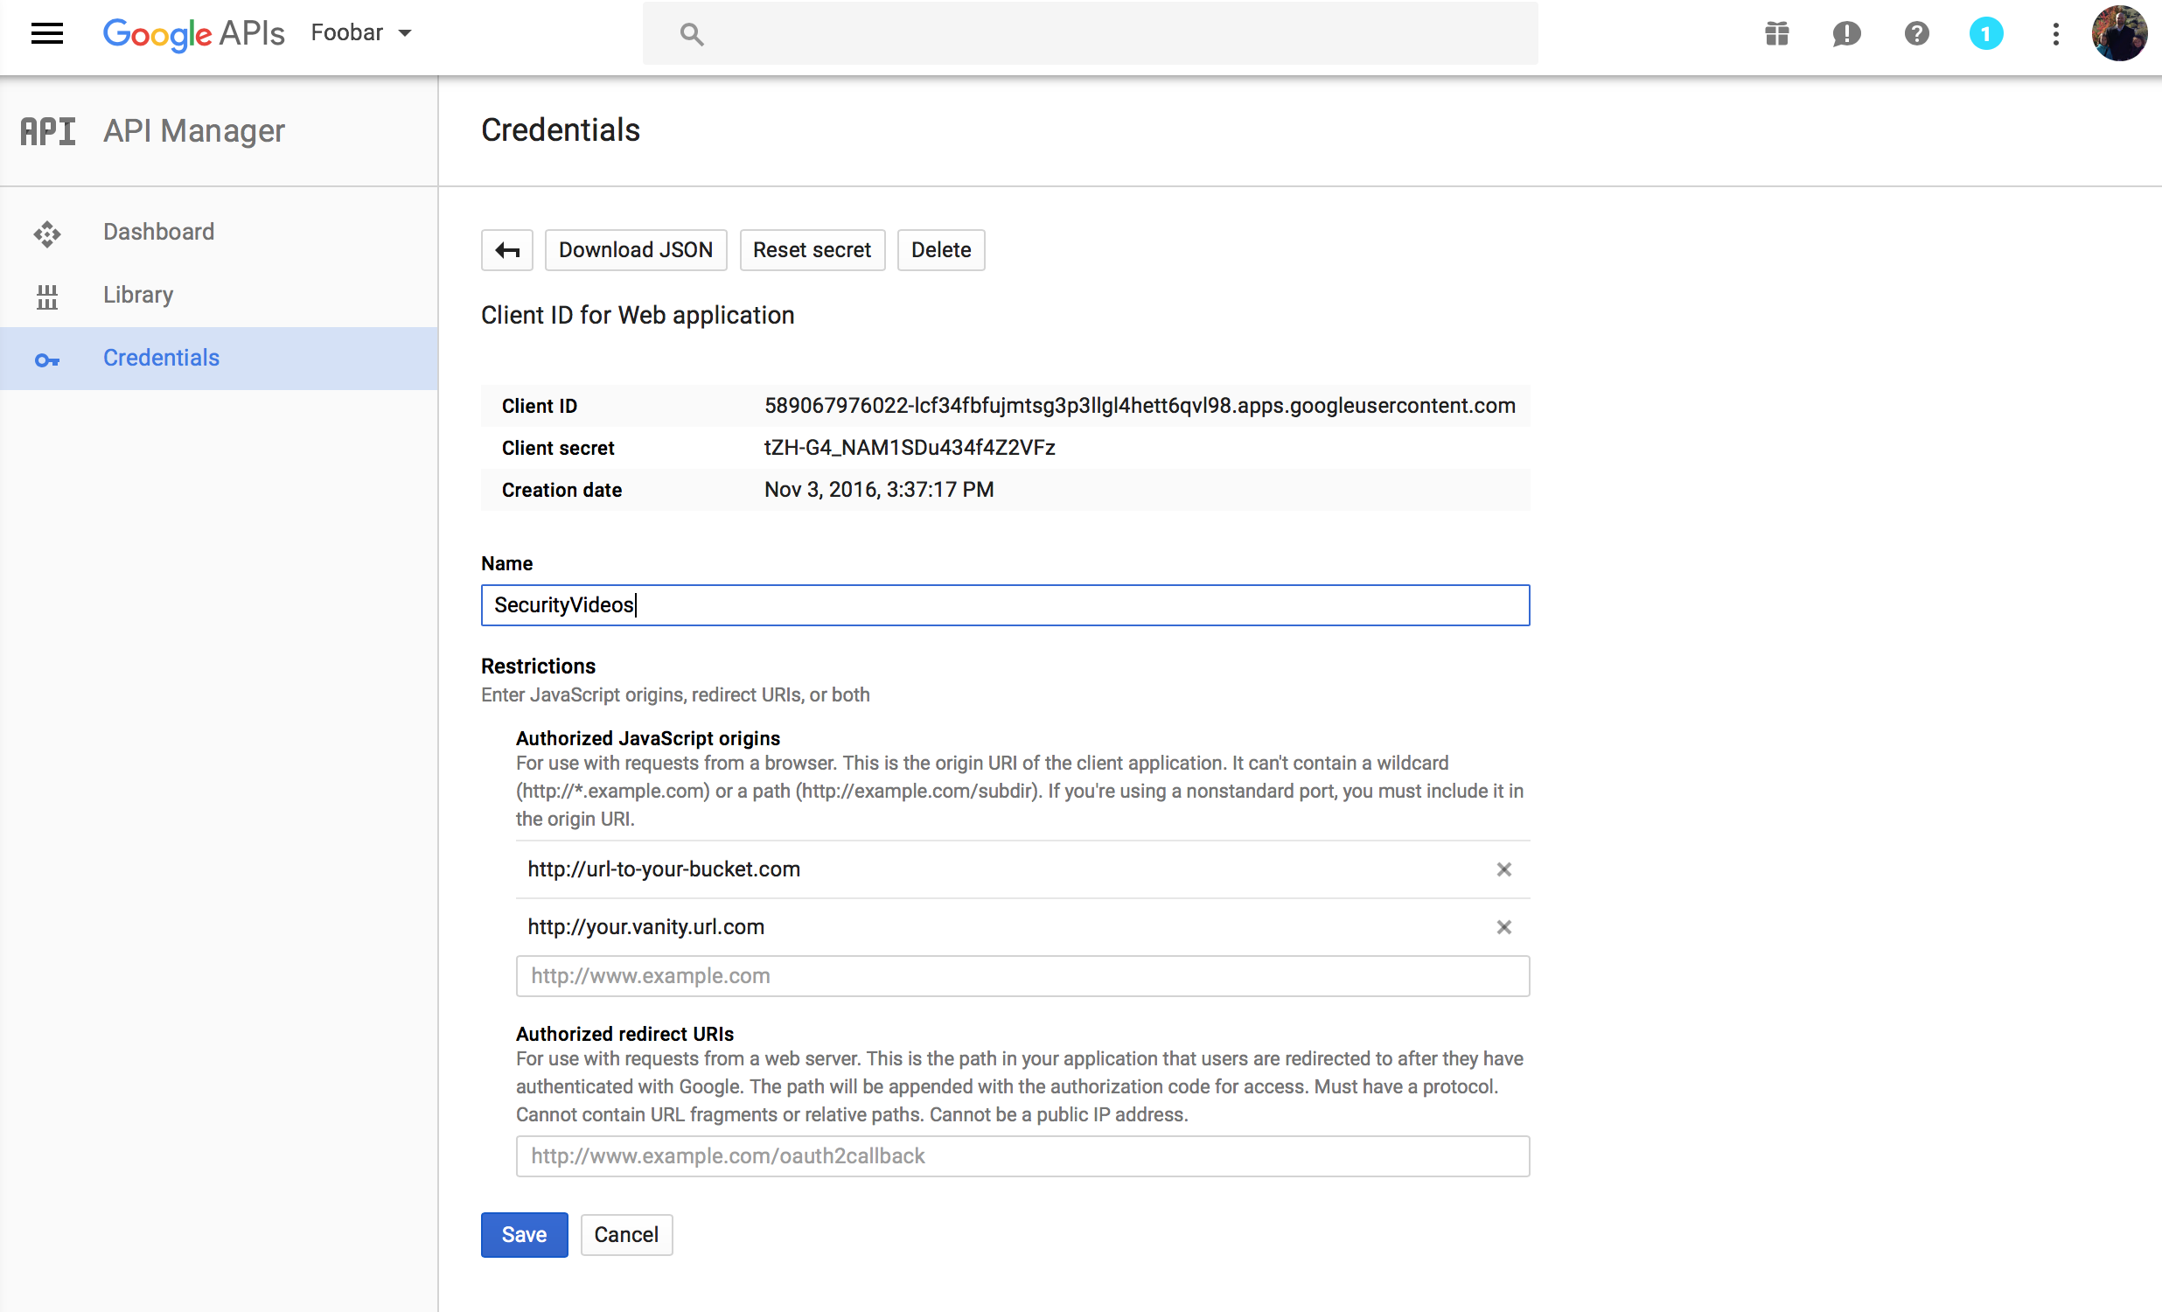Screen dimensions: 2162x1312
Task: Click the Credentials page title
Action: pyautogui.click(x=560, y=129)
